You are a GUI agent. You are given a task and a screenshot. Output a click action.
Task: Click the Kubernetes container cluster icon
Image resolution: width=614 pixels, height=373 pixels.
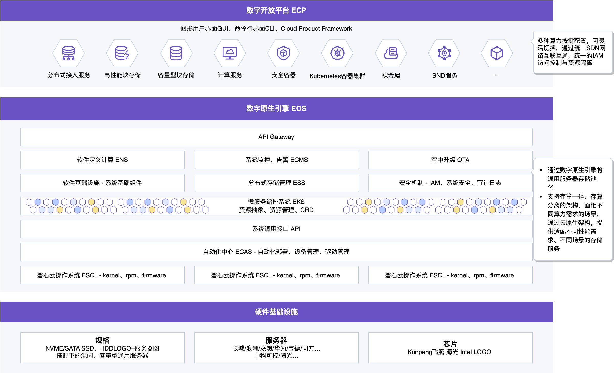(337, 53)
